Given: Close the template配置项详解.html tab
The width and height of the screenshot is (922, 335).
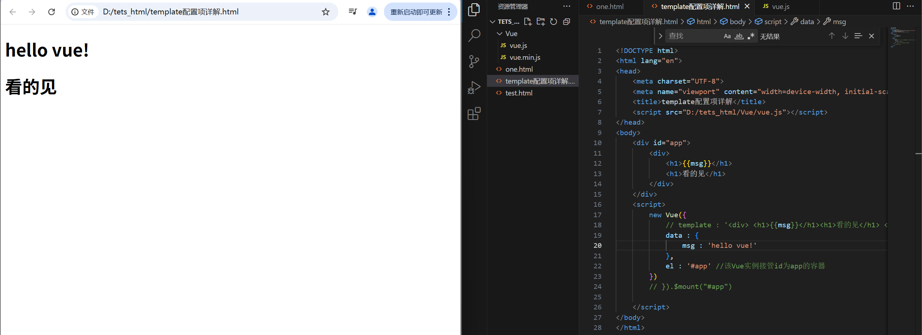Looking at the screenshot, I should pos(747,6).
